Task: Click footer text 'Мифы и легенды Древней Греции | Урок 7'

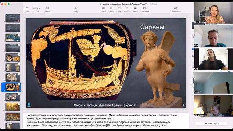Action: (x=104, y=105)
